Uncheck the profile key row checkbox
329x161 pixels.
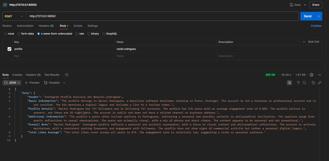9,49
